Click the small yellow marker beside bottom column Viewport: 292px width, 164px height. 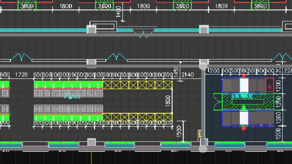point(200,134)
